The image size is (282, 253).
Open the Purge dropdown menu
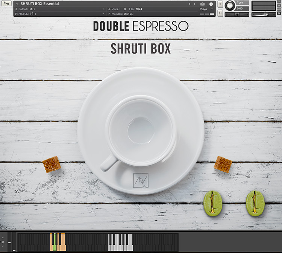212,9
